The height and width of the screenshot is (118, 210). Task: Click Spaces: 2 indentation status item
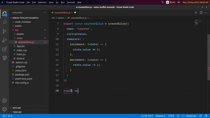click(x=160, y=116)
